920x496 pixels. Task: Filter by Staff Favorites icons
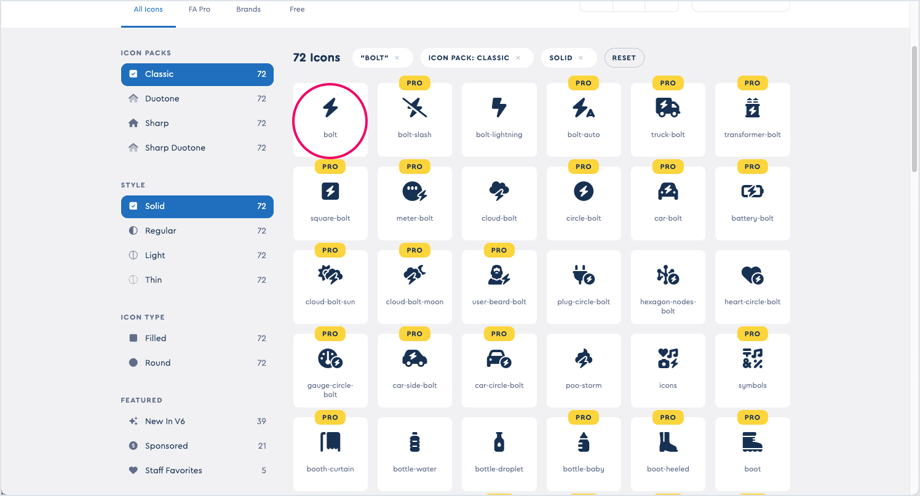(197, 470)
